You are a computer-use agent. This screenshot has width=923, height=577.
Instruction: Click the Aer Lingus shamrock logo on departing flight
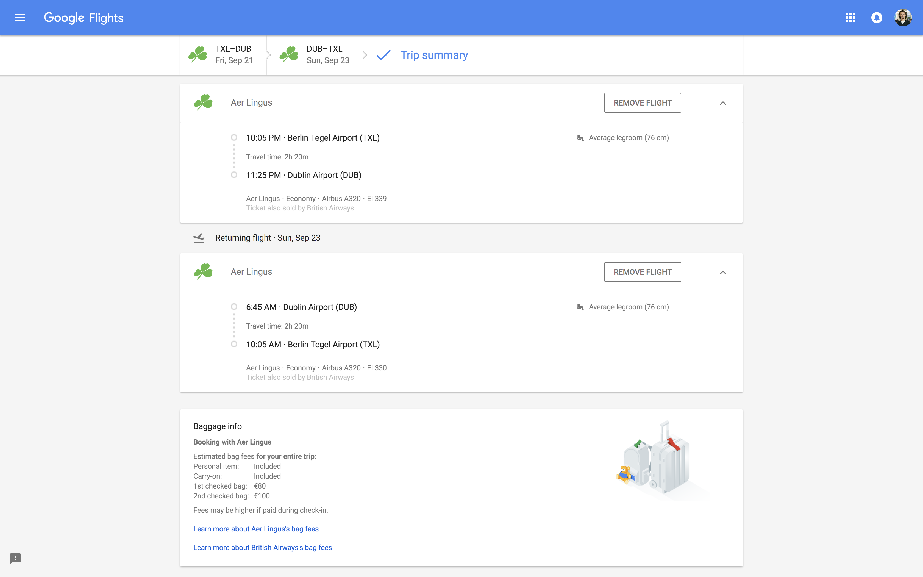[203, 102]
